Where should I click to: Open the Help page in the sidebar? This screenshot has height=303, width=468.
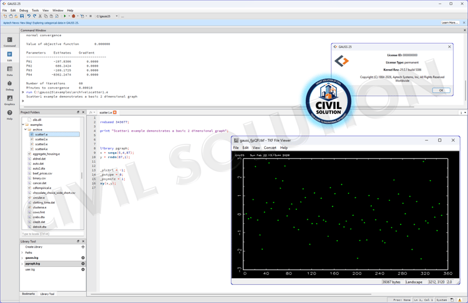click(x=9, y=115)
